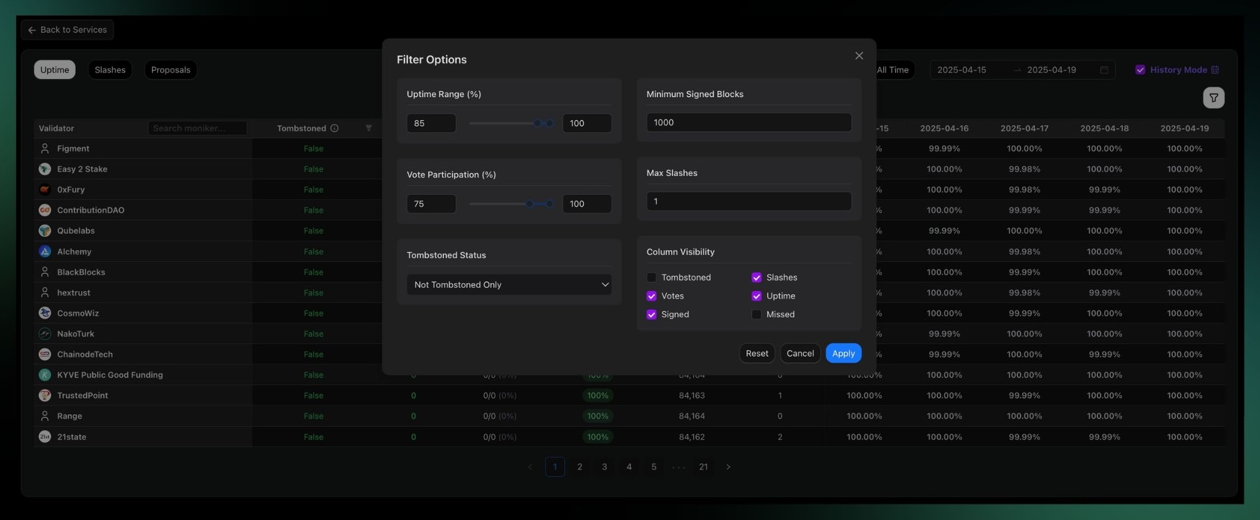Go to previous page arrow
The image size is (1260, 520).
(x=530, y=467)
